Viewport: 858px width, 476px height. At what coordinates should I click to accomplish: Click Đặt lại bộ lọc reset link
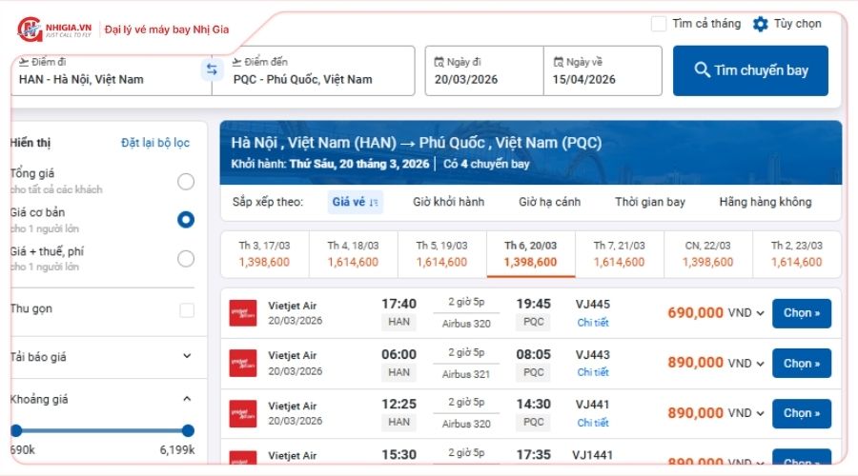[x=155, y=143]
